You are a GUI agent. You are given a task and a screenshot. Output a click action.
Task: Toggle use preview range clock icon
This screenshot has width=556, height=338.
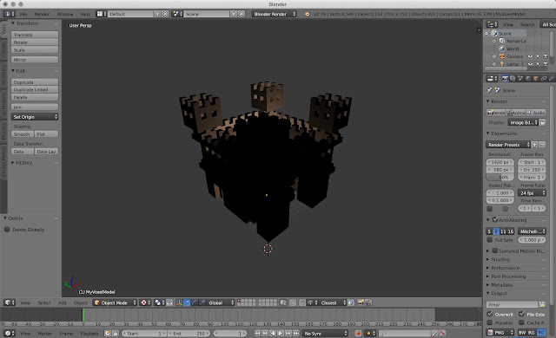coord(108,333)
